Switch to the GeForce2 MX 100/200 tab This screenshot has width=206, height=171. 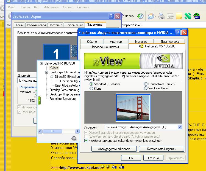pyautogui.click(x=157, y=46)
